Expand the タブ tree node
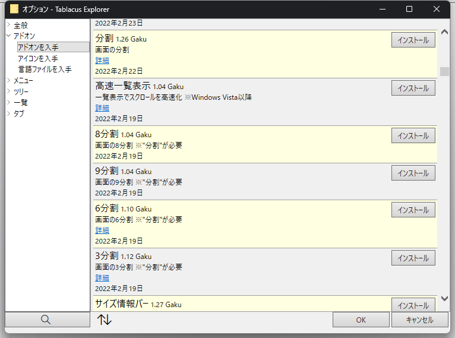 point(8,113)
